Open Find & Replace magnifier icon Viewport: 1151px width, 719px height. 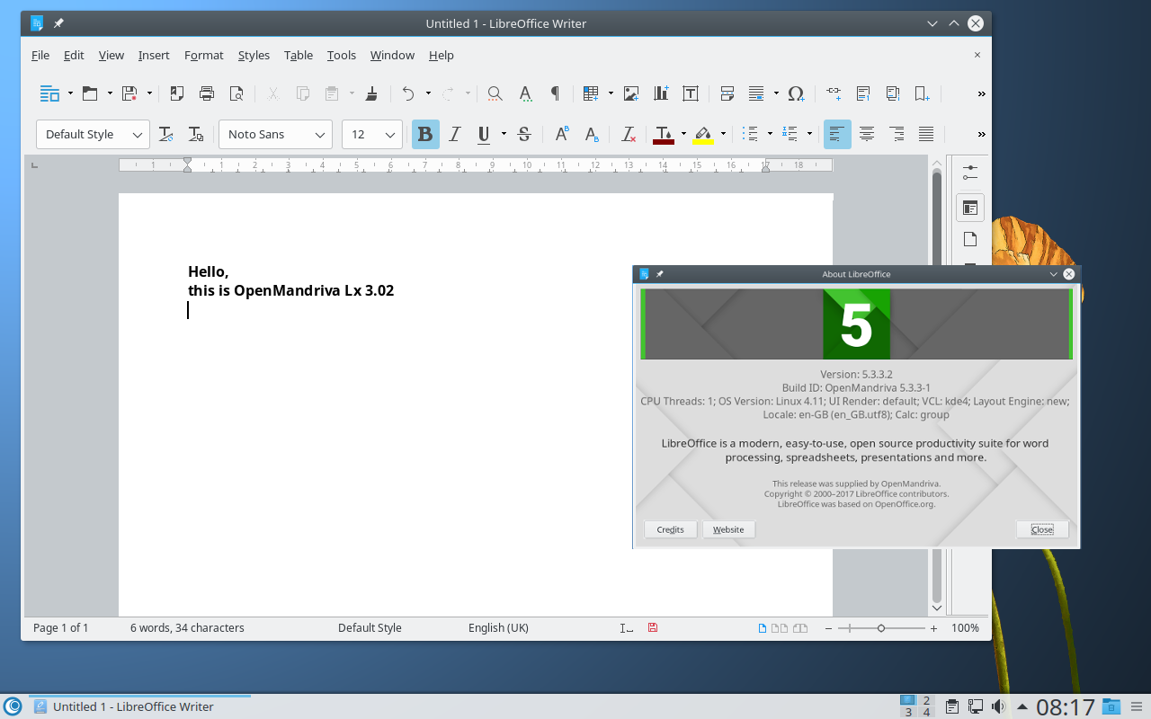[x=495, y=93]
